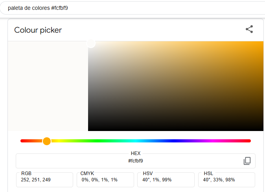Click the solid colour preview swatch
The image size is (265, 192).
(48, 86)
